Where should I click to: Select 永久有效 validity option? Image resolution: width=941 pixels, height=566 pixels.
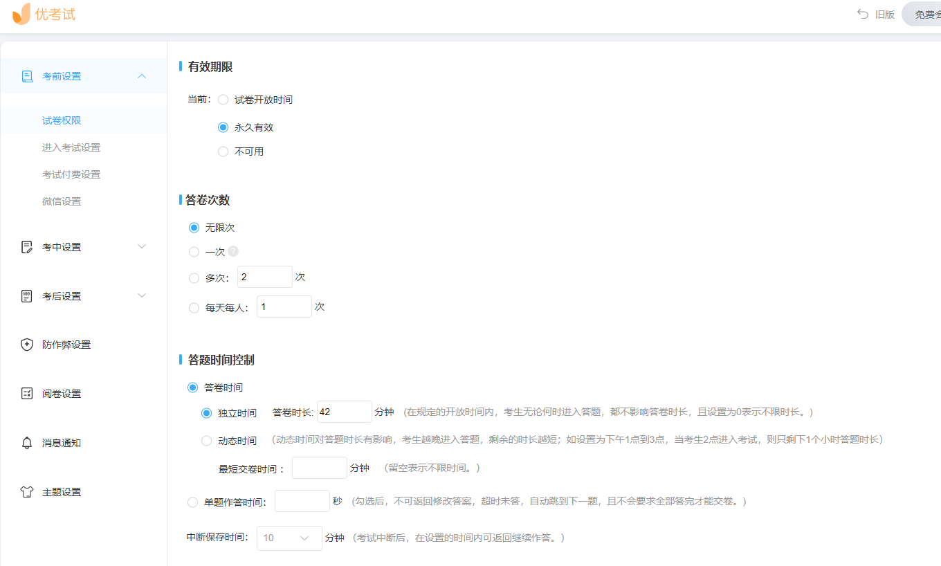click(x=223, y=127)
